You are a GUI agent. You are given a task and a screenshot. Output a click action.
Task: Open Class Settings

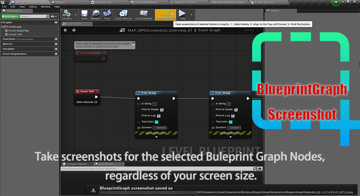[123, 14]
